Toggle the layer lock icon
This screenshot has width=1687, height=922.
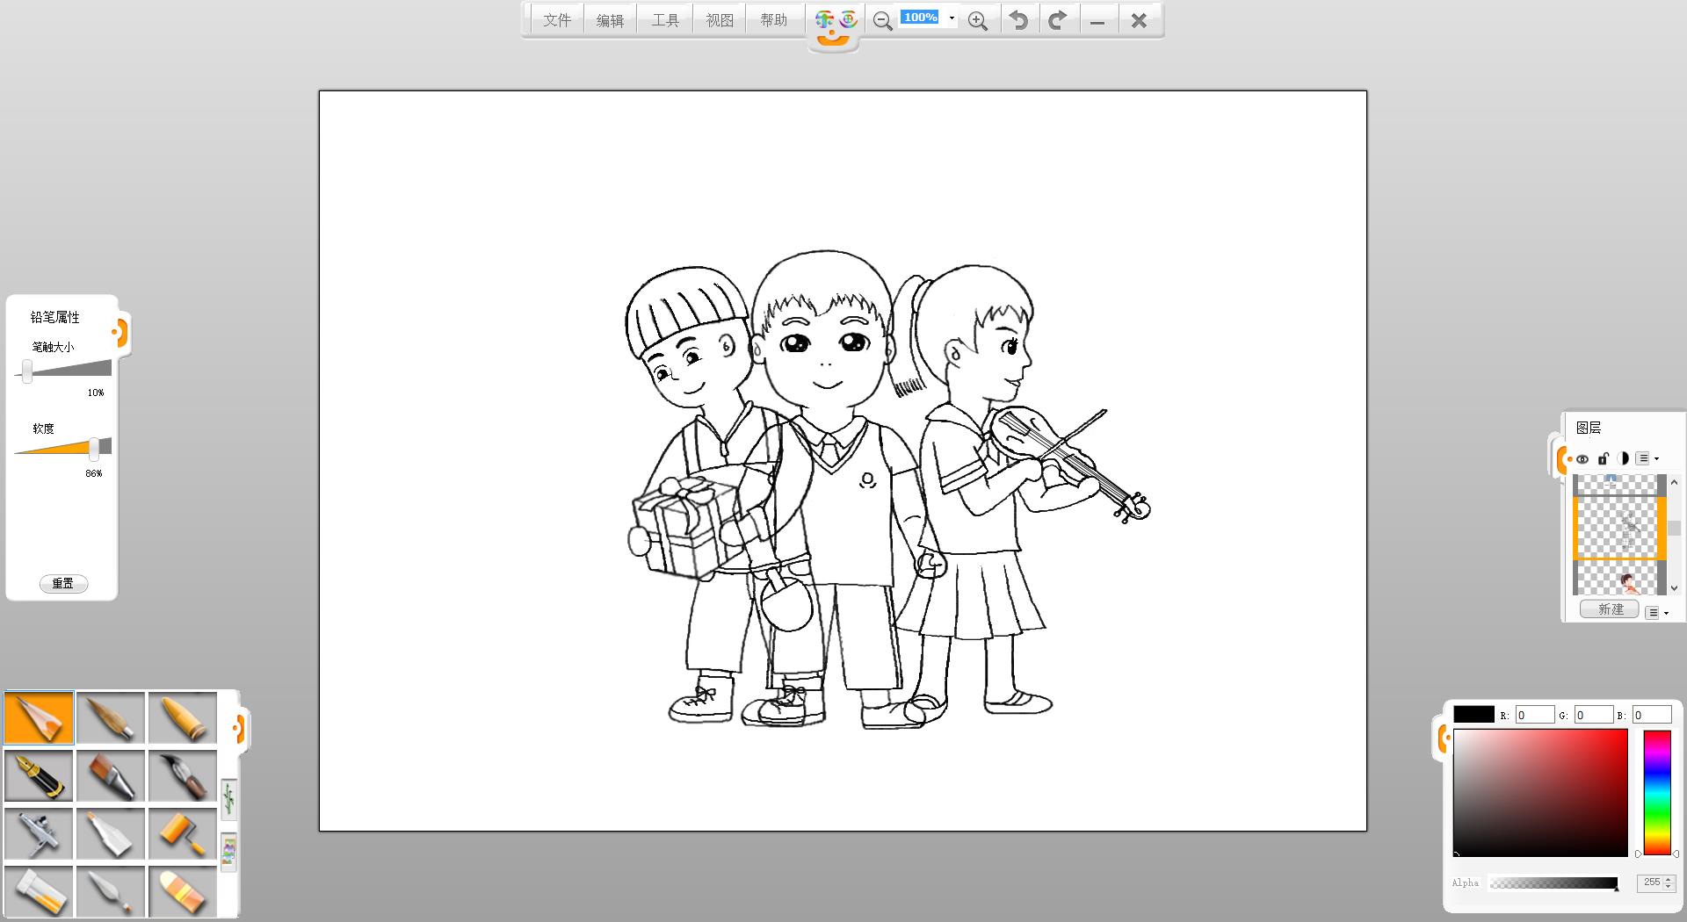tap(1603, 458)
